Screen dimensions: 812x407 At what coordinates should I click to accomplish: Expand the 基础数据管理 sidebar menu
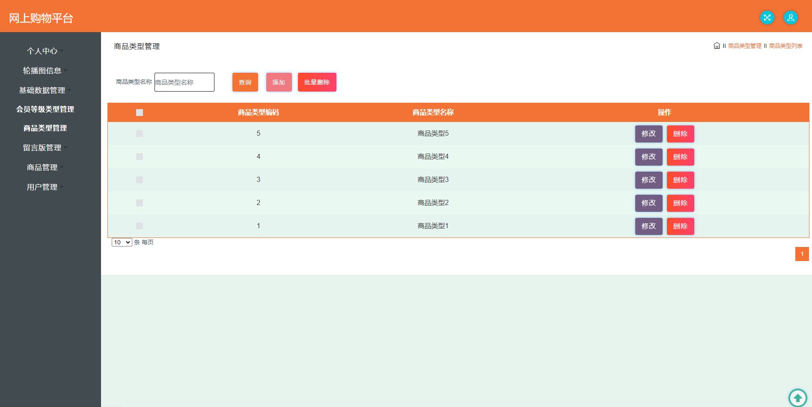coord(45,90)
